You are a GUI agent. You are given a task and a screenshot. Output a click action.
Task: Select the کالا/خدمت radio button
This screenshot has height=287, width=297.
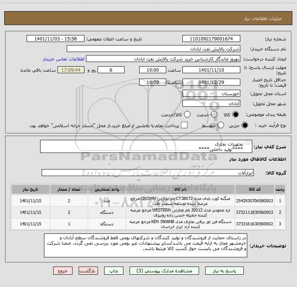(x=187, y=114)
